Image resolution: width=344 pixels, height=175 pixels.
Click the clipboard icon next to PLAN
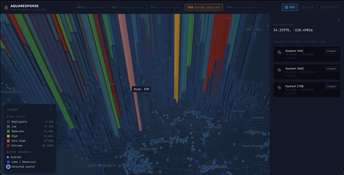[303, 7]
